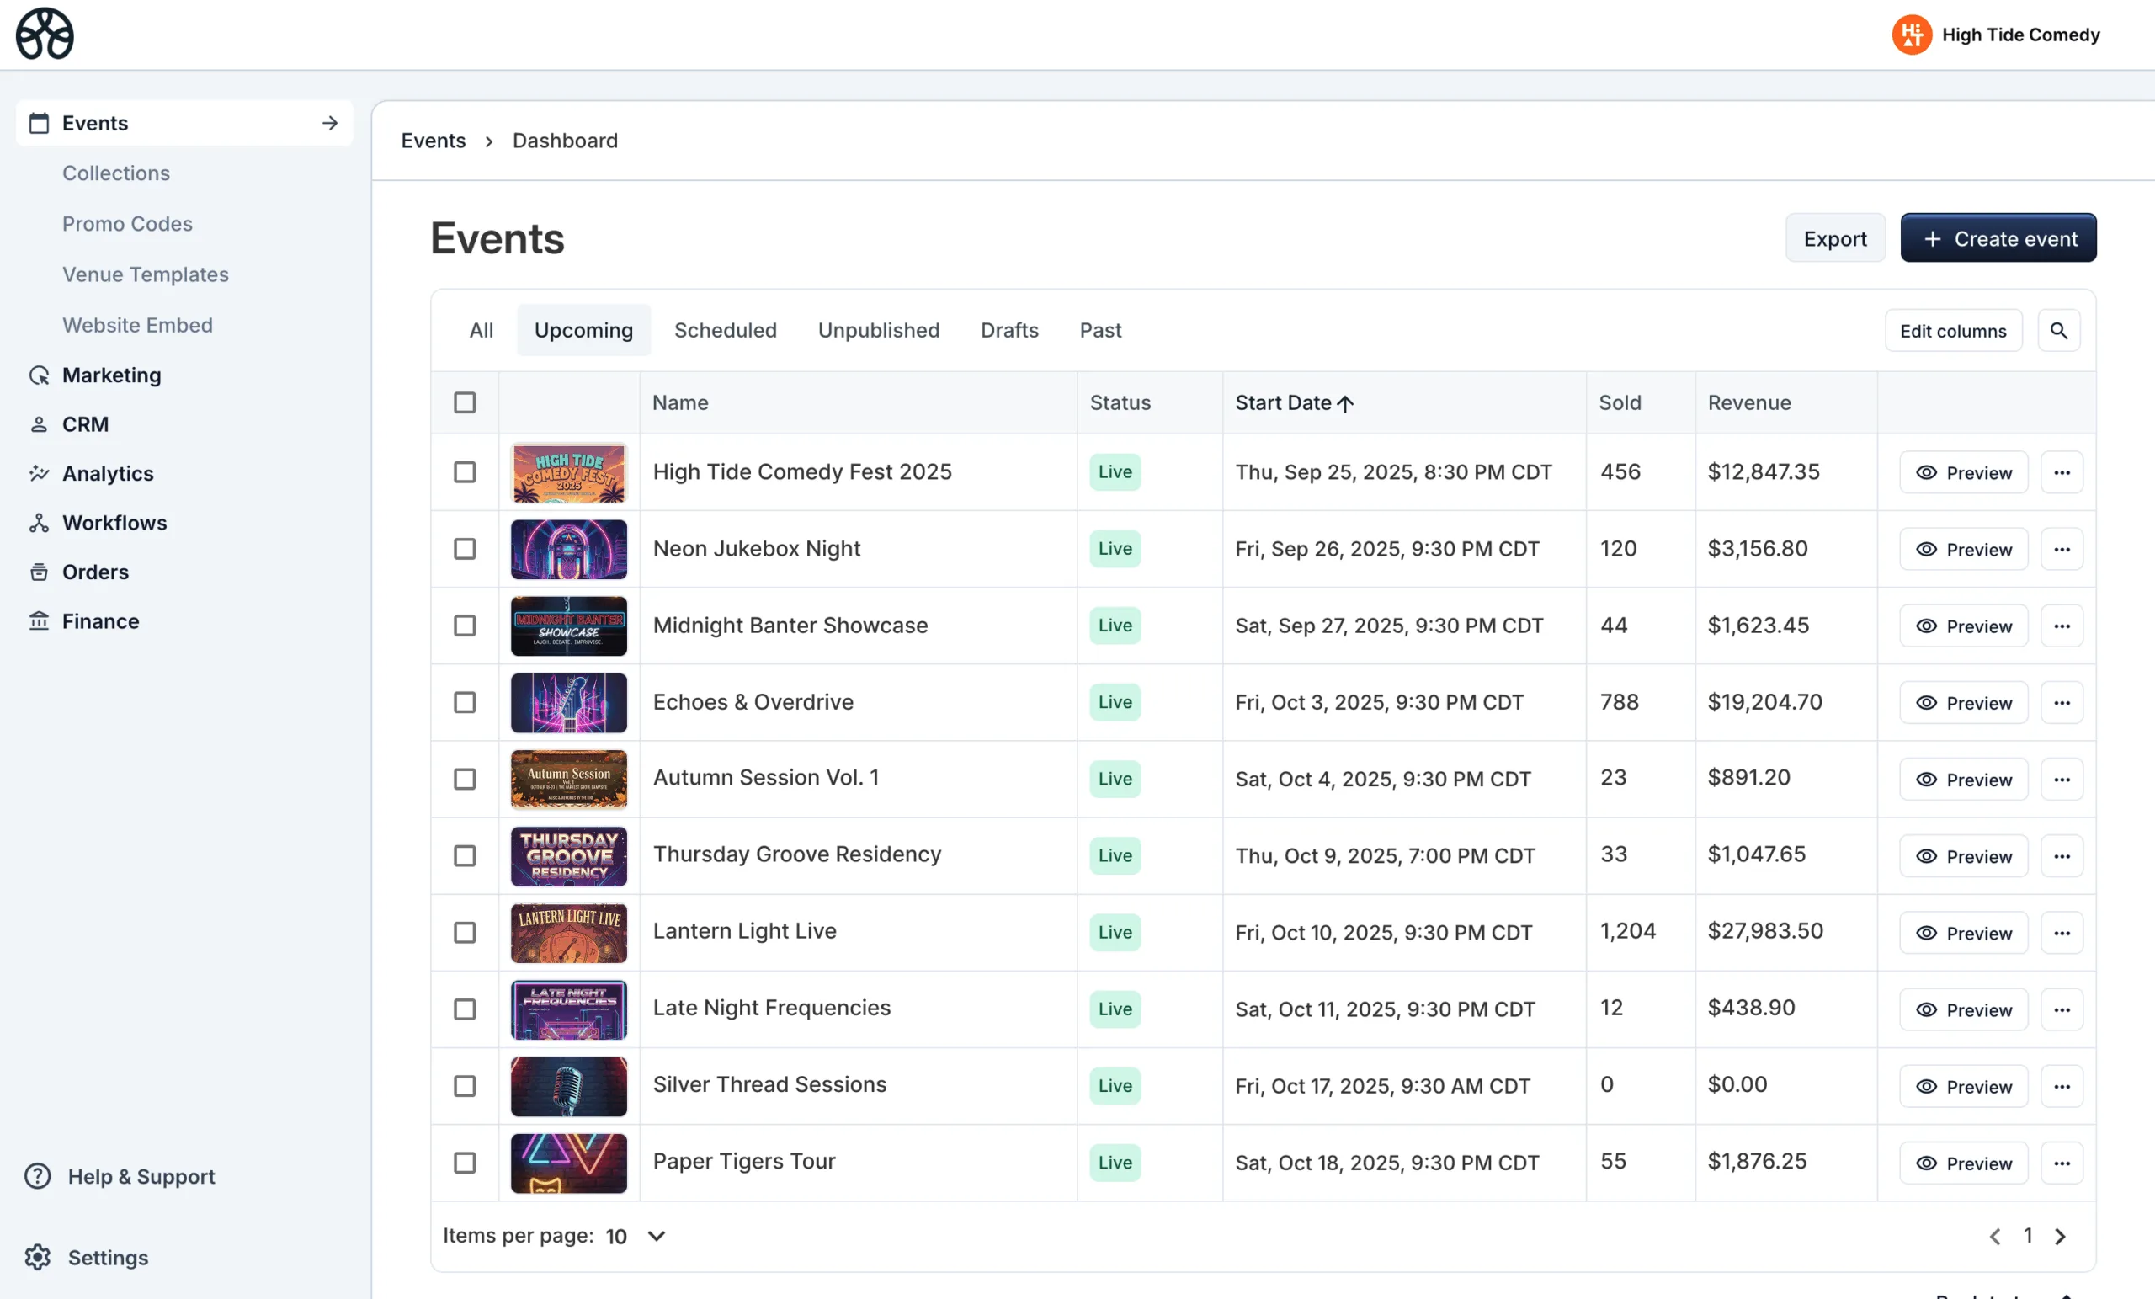Screen dimensions: 2155x1299
Task: Click the search magnifier icon
Action: [2058, 331]
